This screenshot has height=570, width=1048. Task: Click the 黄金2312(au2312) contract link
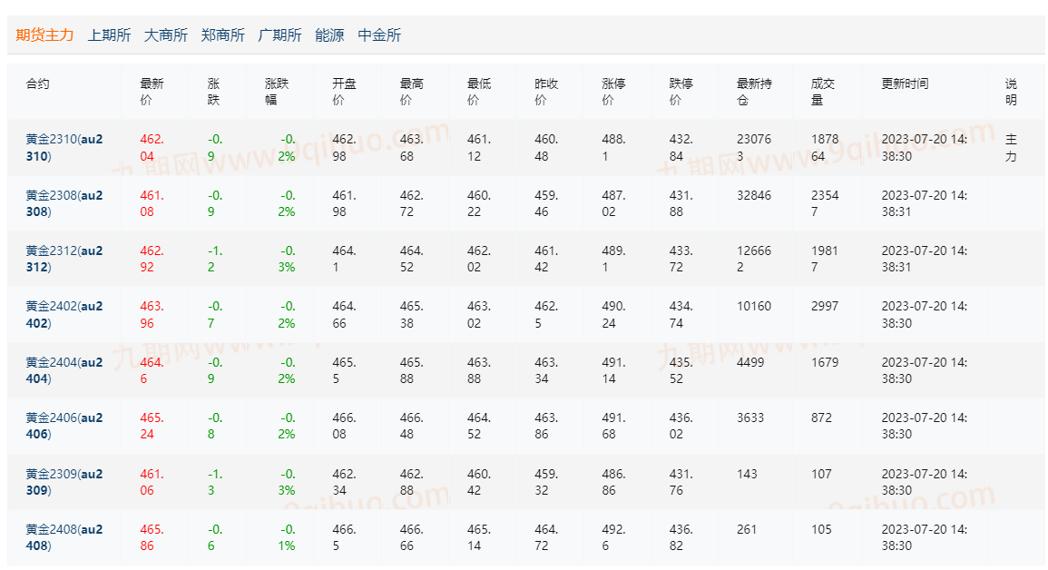point(64,259)
